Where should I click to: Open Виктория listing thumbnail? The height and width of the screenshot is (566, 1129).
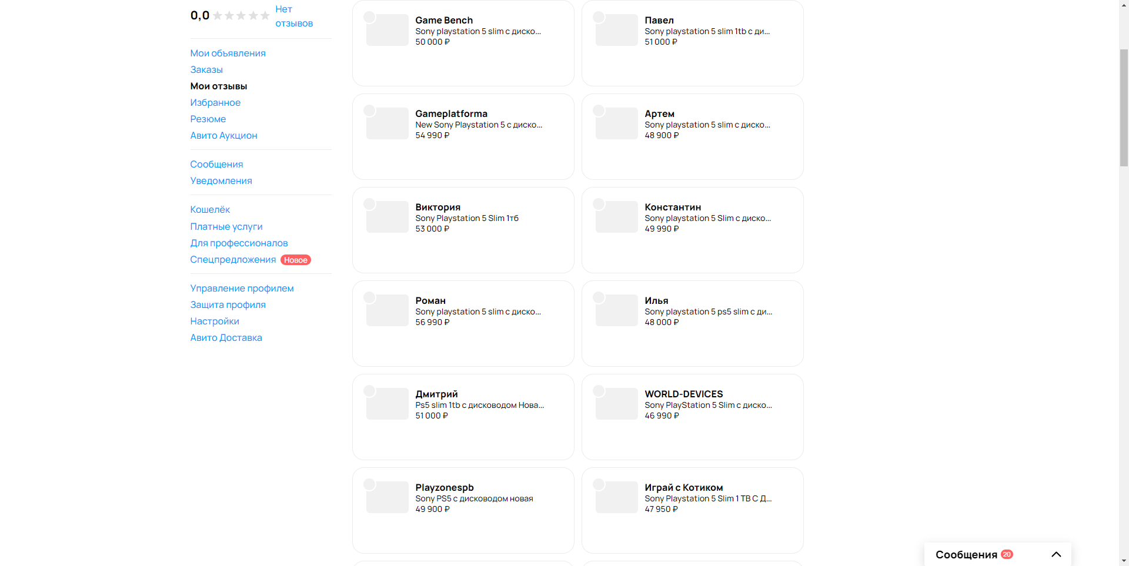387,217
